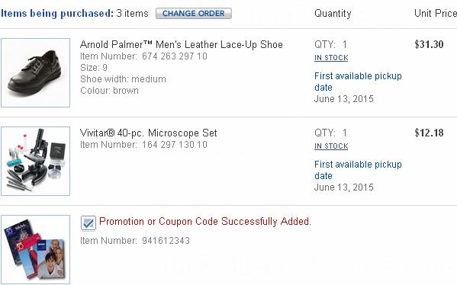Image resolution: width=457 pixels, height=285 pixels.
Task: Click promotion item number 941612343
Action: pyautogui.click(x=166, y=241)
